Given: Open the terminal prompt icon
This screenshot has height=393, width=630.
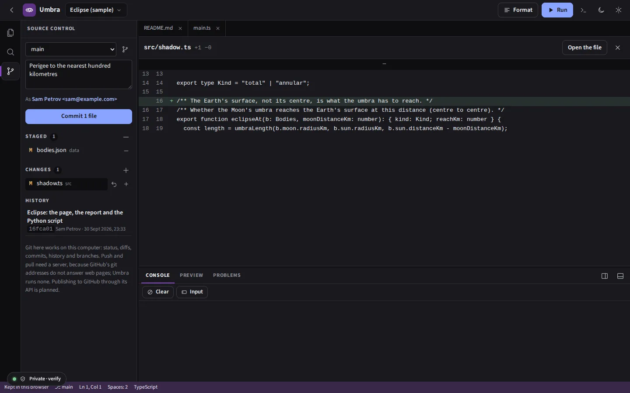Looking at the screenshot, I should click(584, 10).
